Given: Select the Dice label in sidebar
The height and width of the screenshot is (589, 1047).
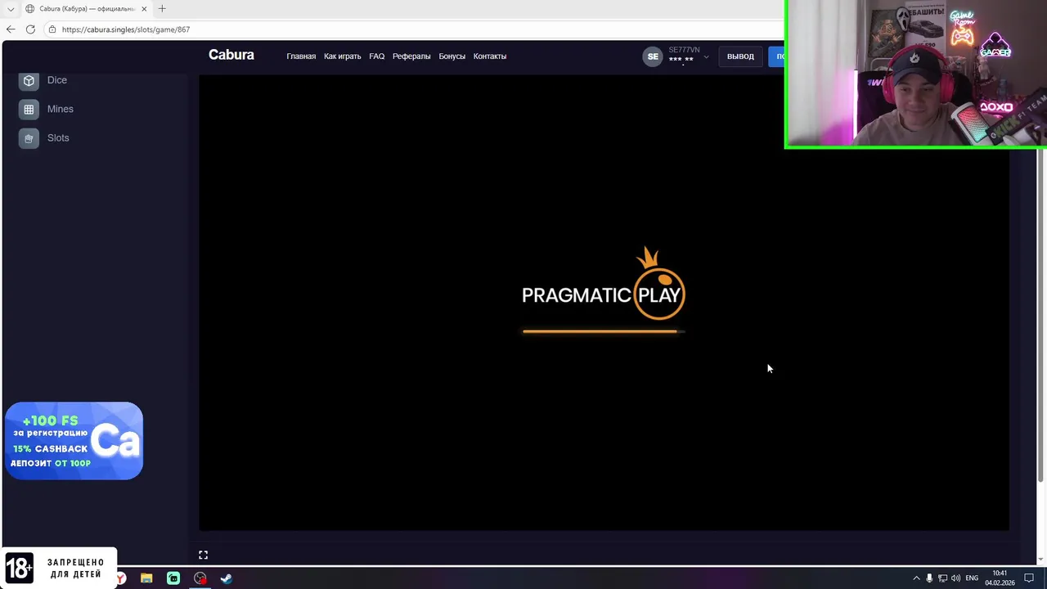Looking at the screenshot, I should tap(57, 80).
